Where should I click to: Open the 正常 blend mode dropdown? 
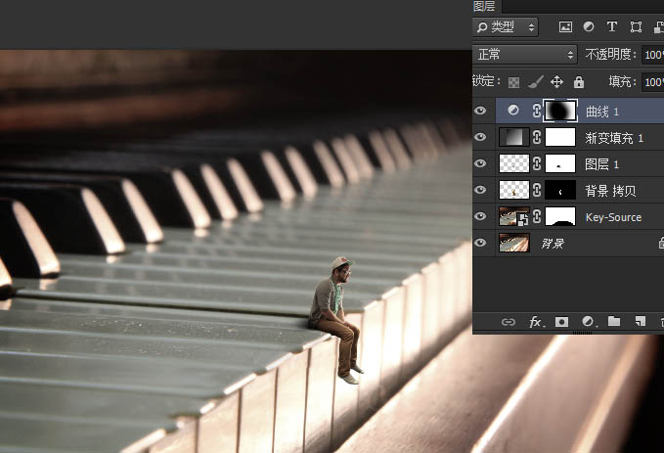(x=525, y=55)
